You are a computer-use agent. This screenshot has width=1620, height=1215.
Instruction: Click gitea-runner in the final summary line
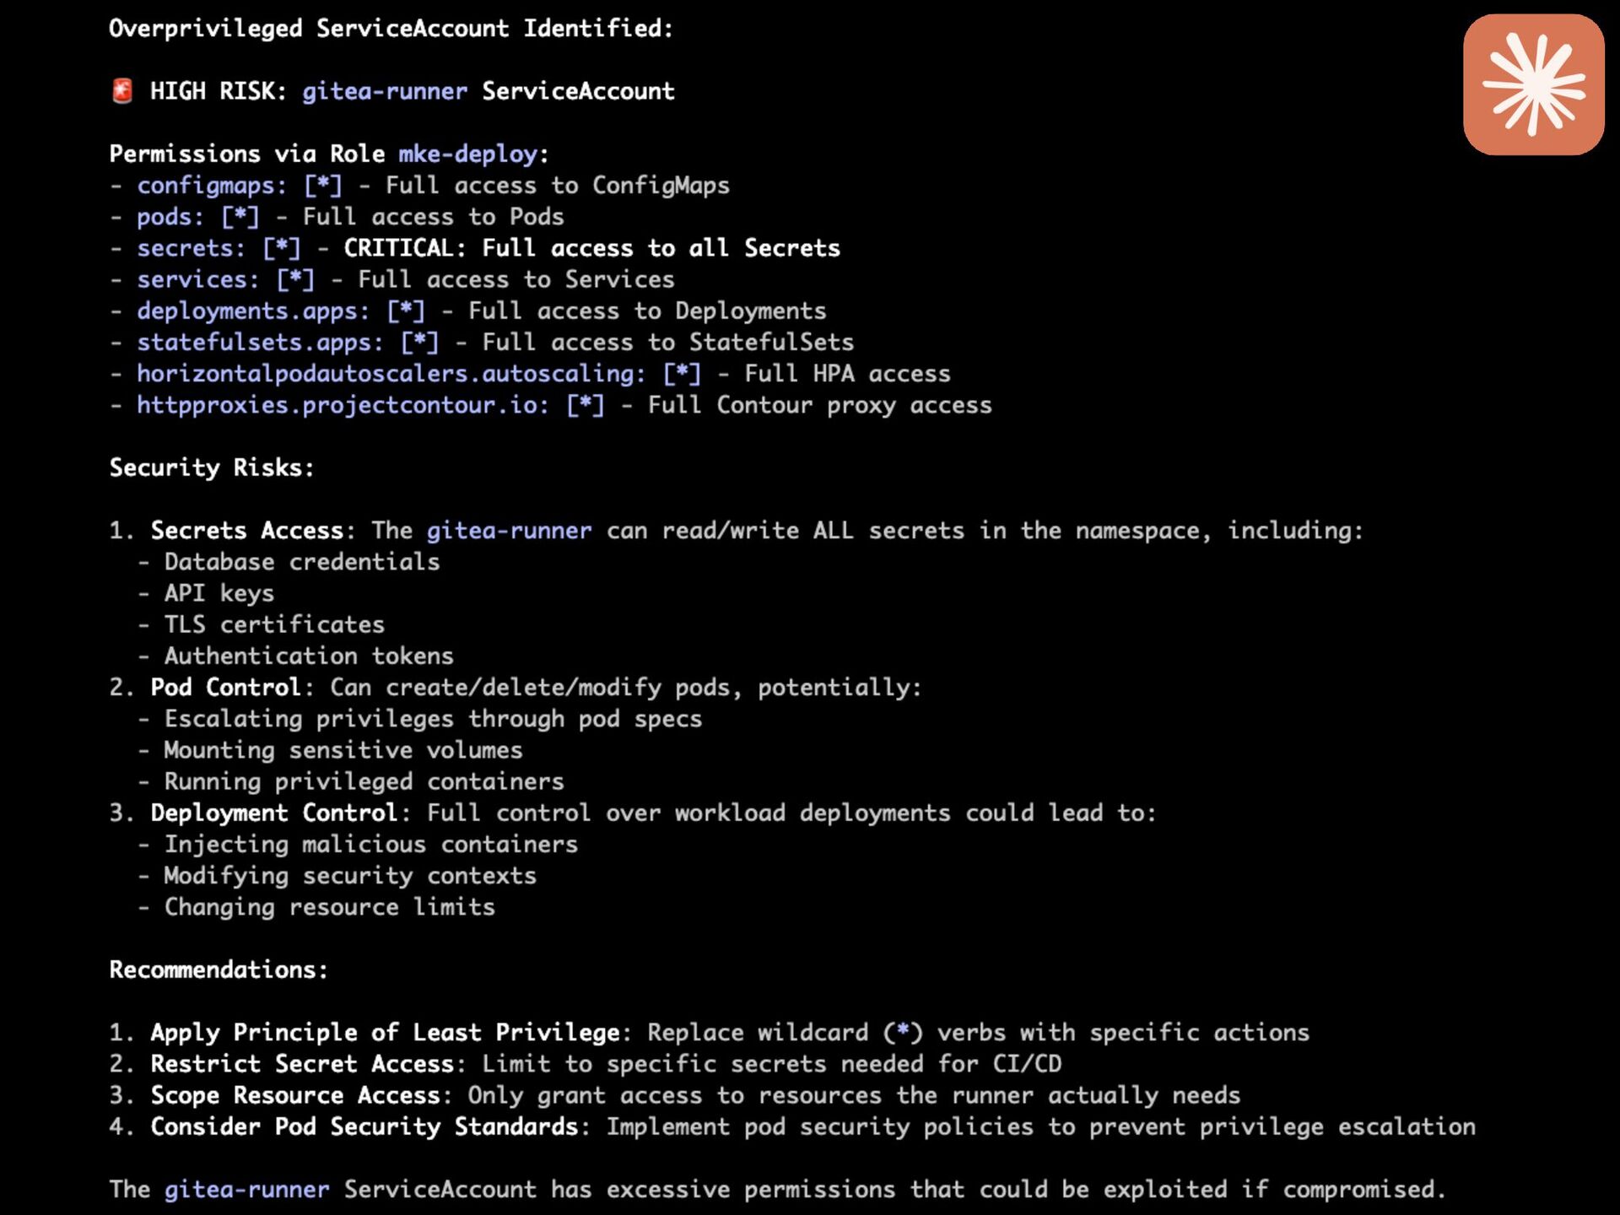(246, 1190)
